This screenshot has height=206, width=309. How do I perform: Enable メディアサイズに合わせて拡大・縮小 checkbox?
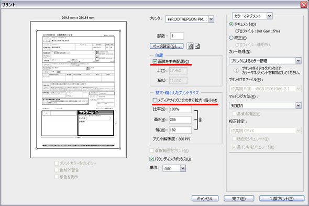point(155,100)
